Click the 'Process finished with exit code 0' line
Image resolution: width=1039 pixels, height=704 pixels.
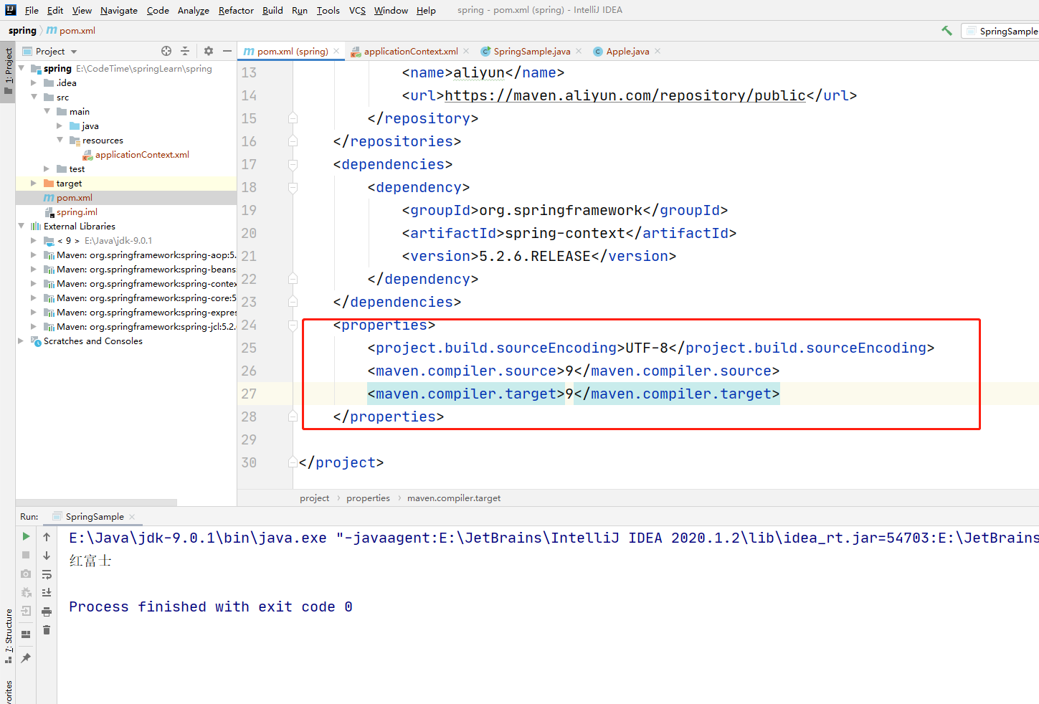tap(211, 607)
